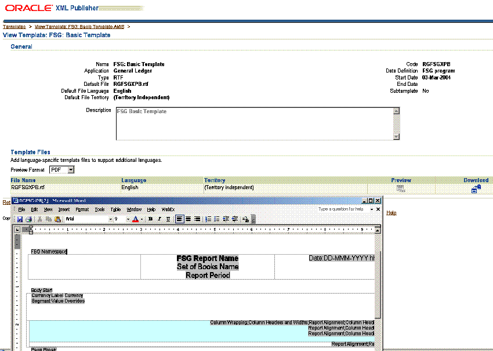
Task: Toggle Italic formatting in Word
Action: click(x=159, y=219)
